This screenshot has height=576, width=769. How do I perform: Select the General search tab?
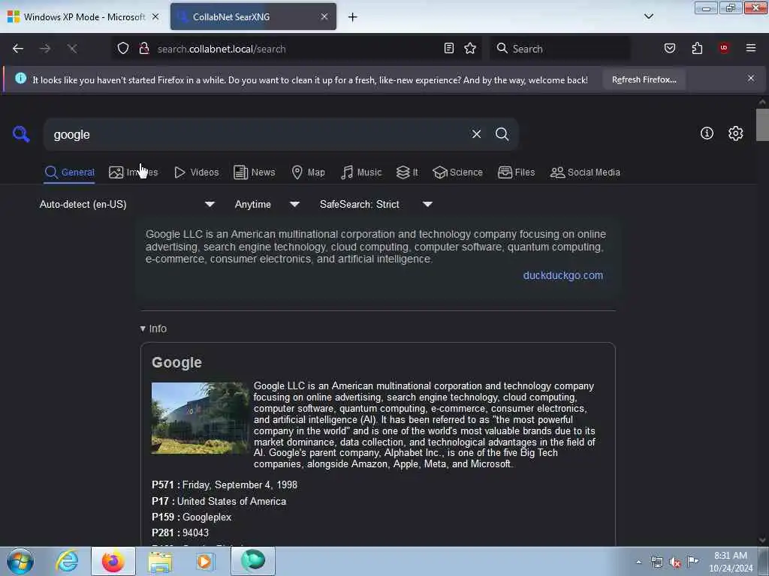pyautogui.click(x=70, y=172)
